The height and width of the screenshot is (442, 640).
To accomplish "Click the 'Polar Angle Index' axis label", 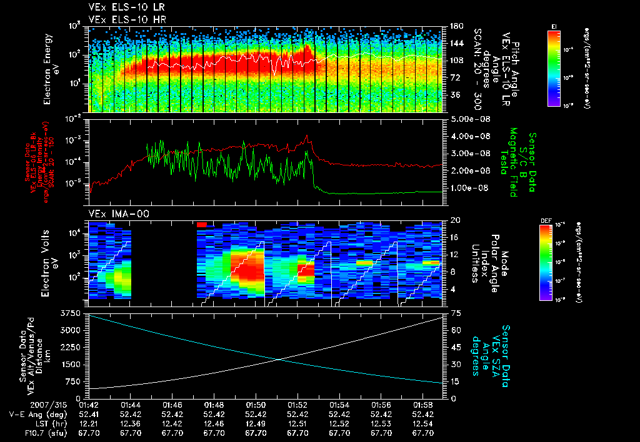I will coord(489,263).
